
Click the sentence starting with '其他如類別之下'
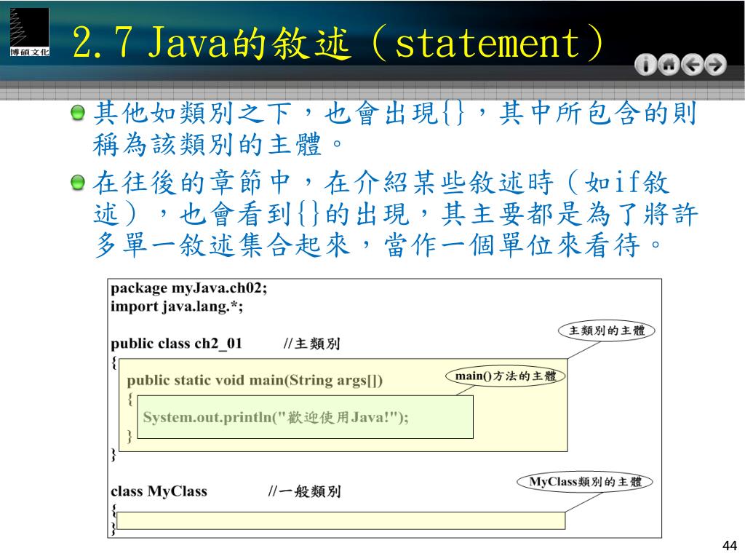click(x=395, y=128)
